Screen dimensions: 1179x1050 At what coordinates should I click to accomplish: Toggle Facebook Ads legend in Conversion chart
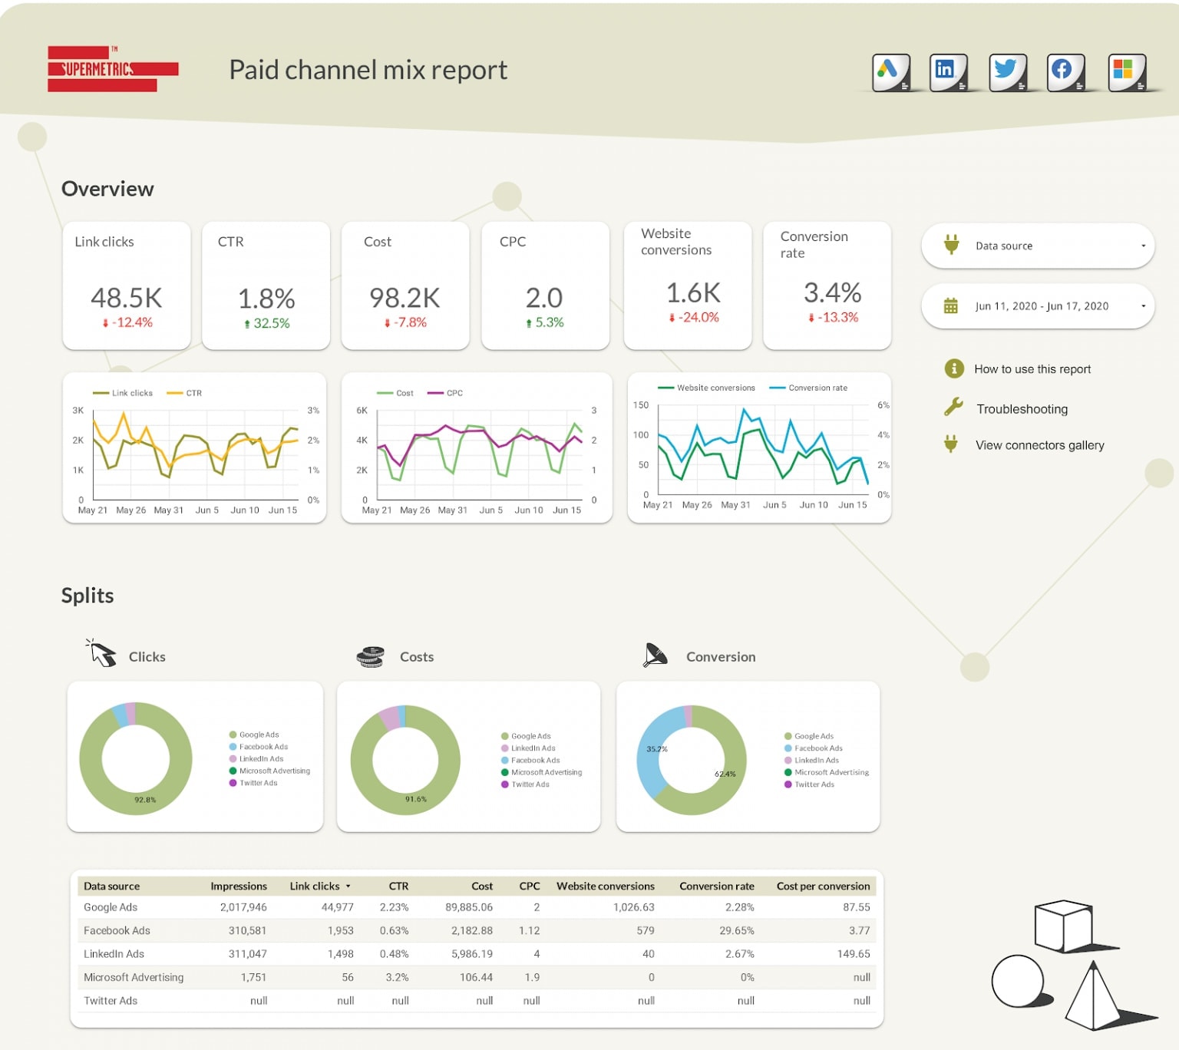[x=817, y=748]
